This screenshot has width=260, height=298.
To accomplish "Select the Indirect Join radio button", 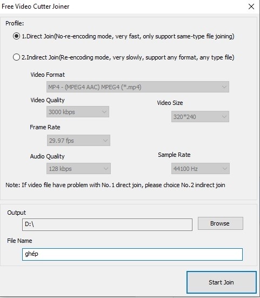I will coord(17,57).
